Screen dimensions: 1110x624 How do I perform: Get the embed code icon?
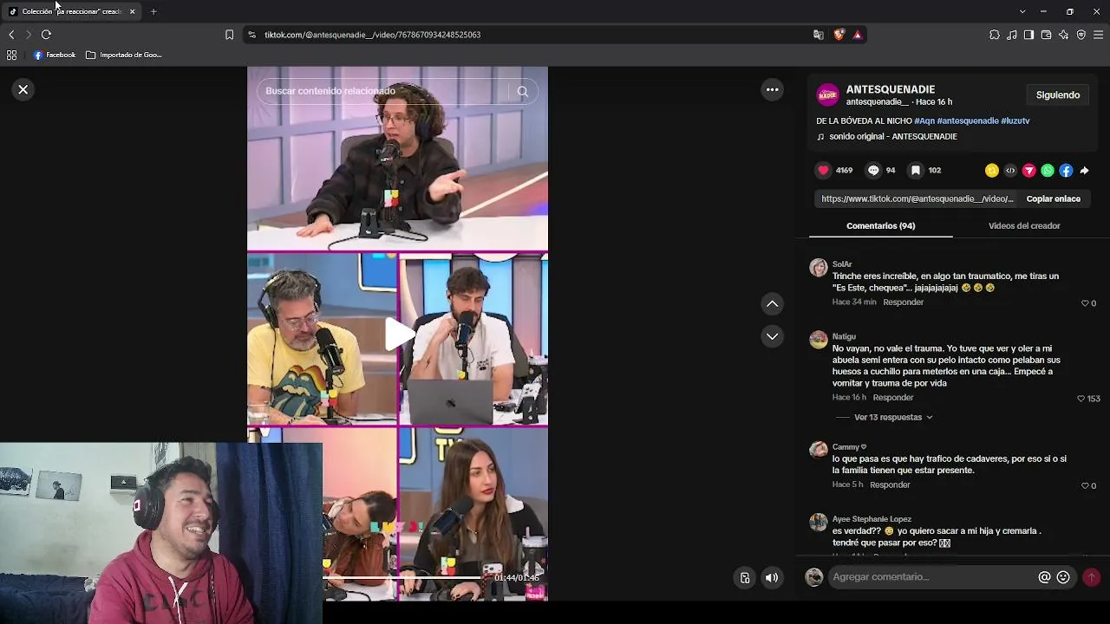(1010, 171)
